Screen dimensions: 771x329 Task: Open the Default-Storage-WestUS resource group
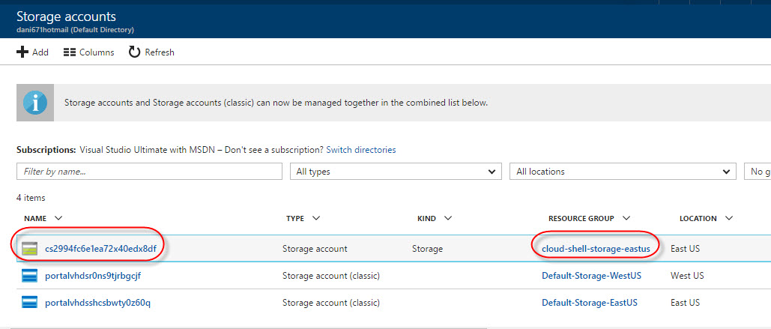click(590, 275)
